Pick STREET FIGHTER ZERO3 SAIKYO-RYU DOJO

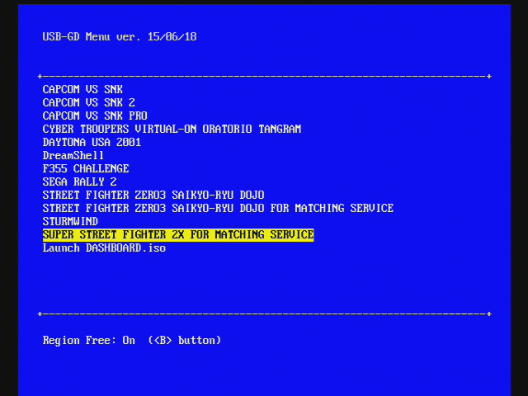(153, 195)
